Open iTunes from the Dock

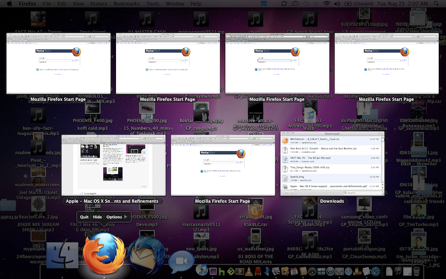tap(202, 270)
